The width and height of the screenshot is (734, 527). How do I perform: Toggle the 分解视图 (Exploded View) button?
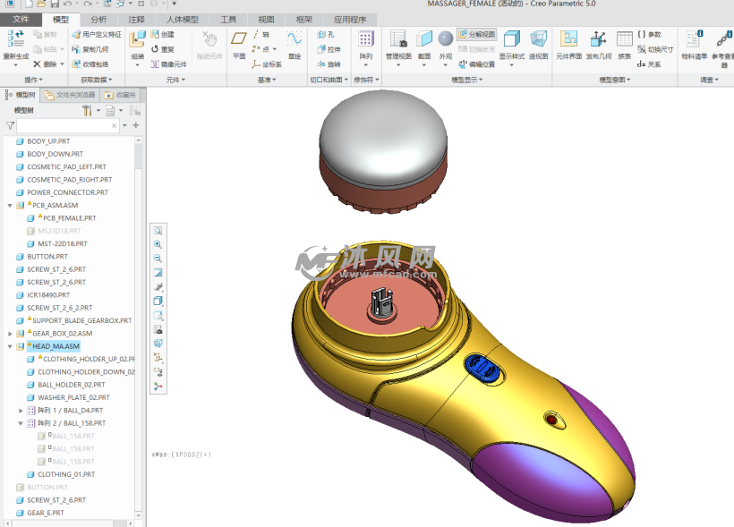coord(476,34)
